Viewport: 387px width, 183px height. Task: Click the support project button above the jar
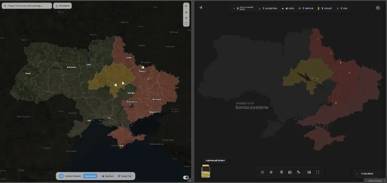[215, 161]
